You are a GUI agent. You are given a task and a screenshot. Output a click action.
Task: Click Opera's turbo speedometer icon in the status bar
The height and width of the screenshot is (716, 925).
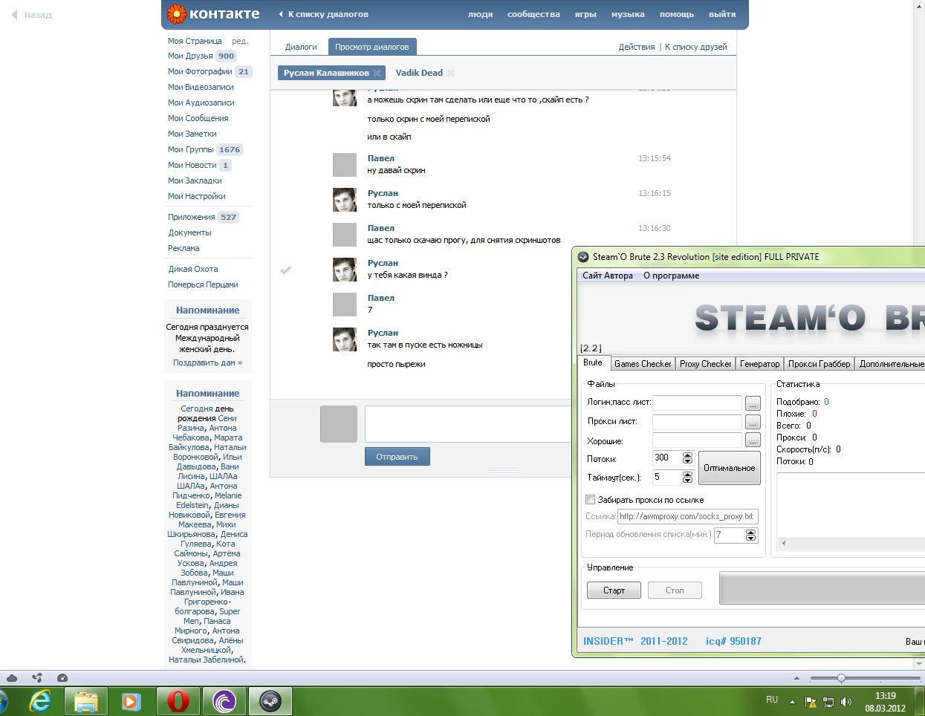(62, 678)
